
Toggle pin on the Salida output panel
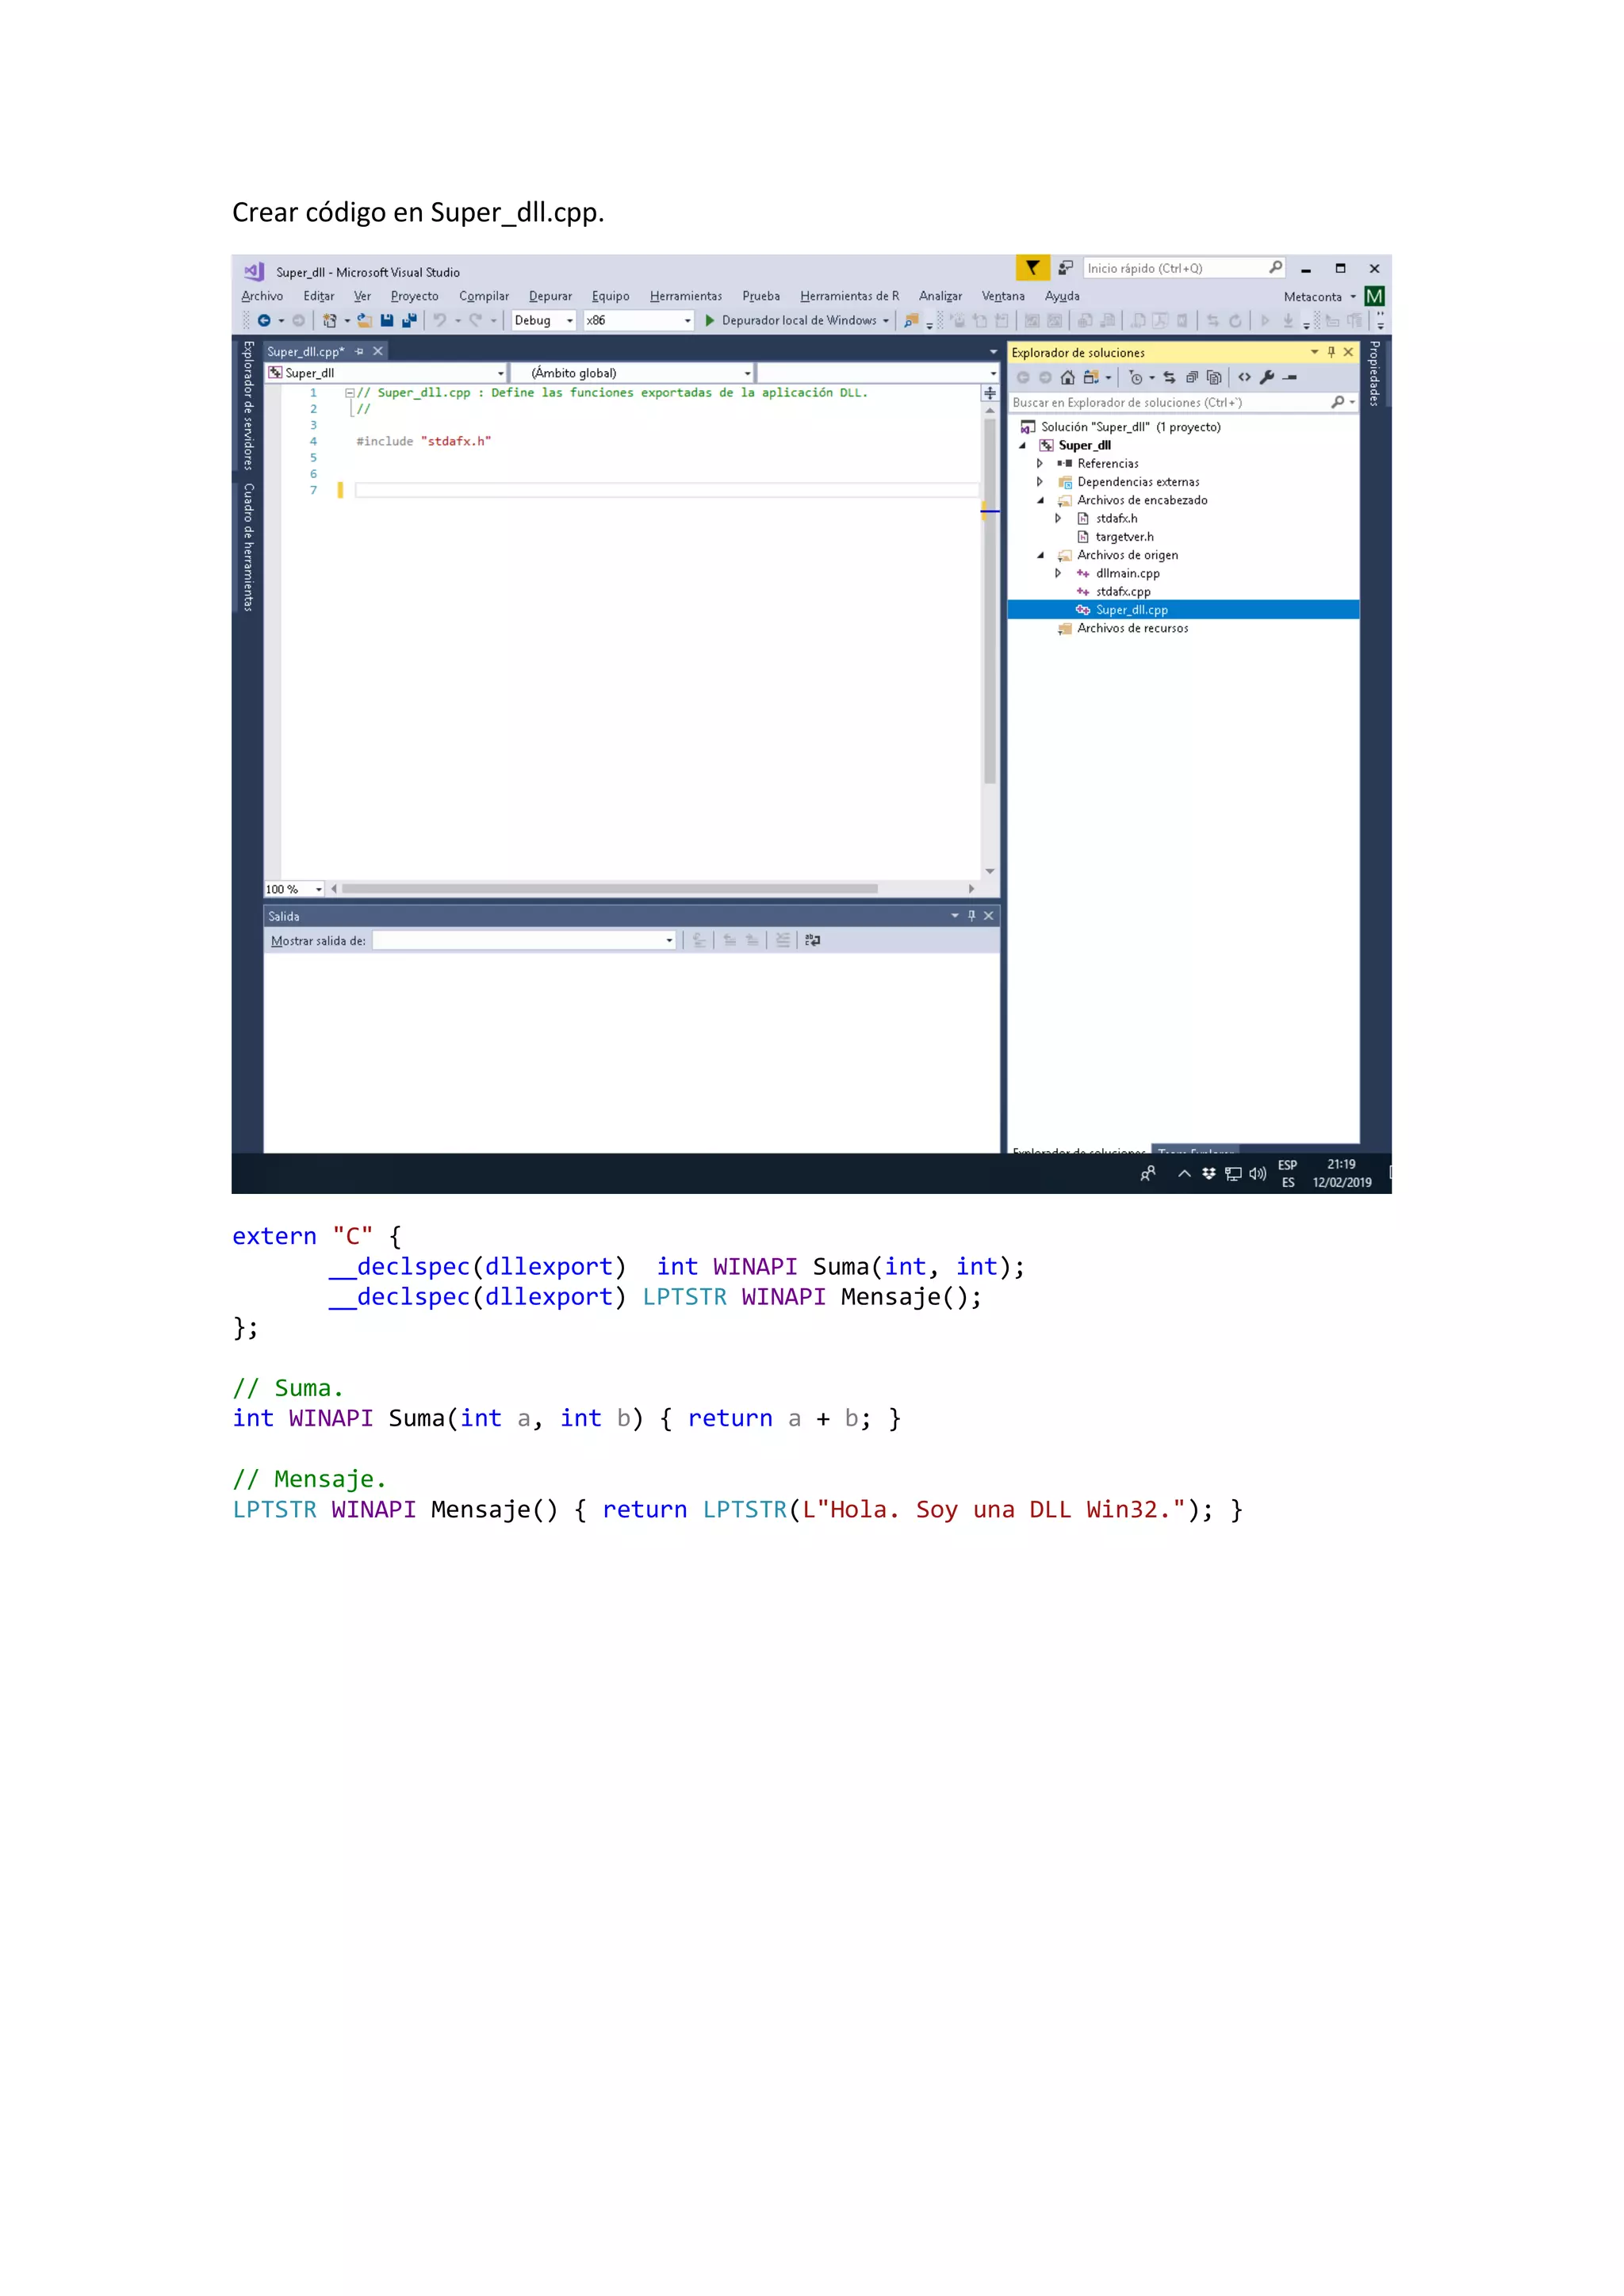click(x=971, y=915)
